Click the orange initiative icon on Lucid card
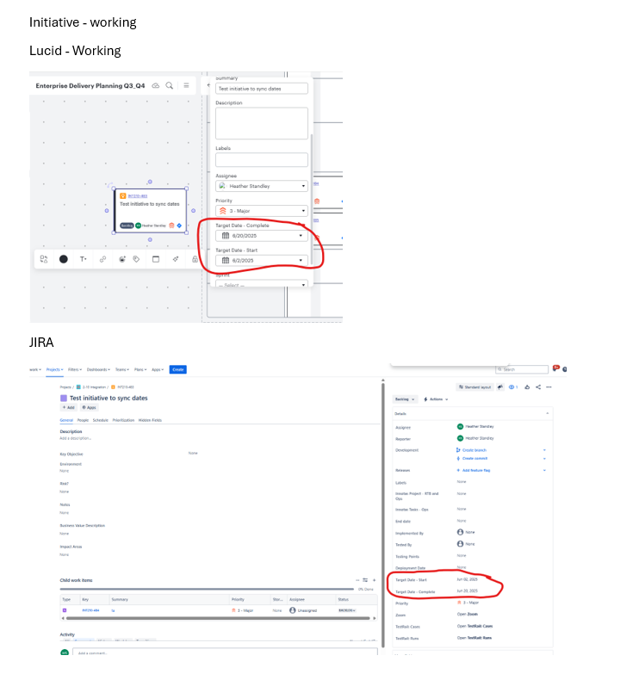Screen dimensions: 639x674 click(122, 196)
